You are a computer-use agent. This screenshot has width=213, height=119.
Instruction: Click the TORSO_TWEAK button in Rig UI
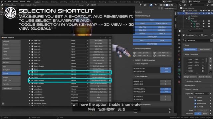[162, 23]
